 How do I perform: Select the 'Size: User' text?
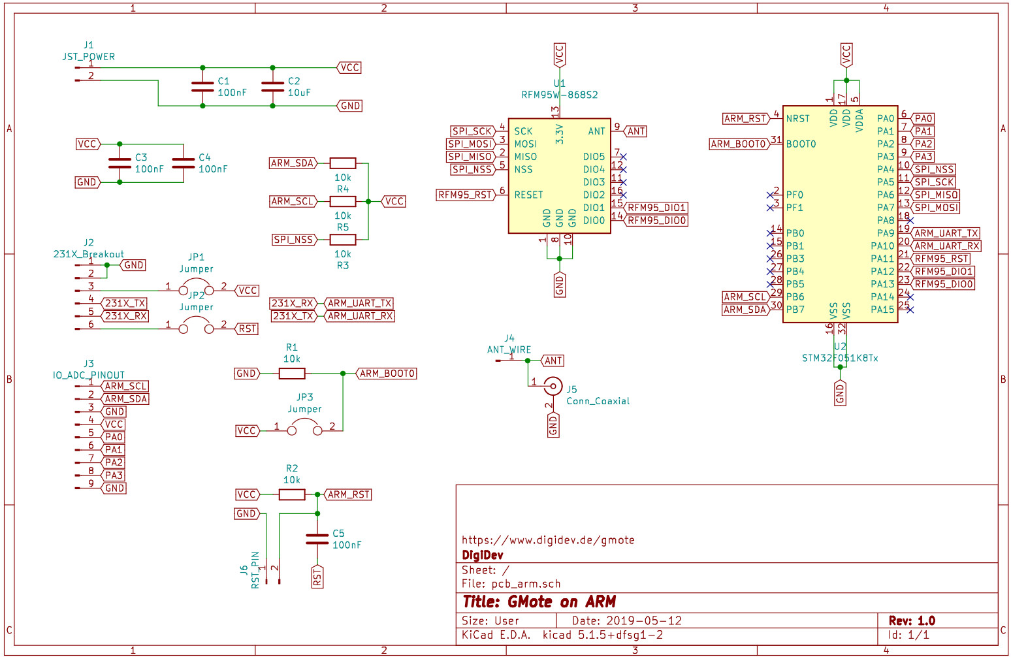[x=490, y=620]
